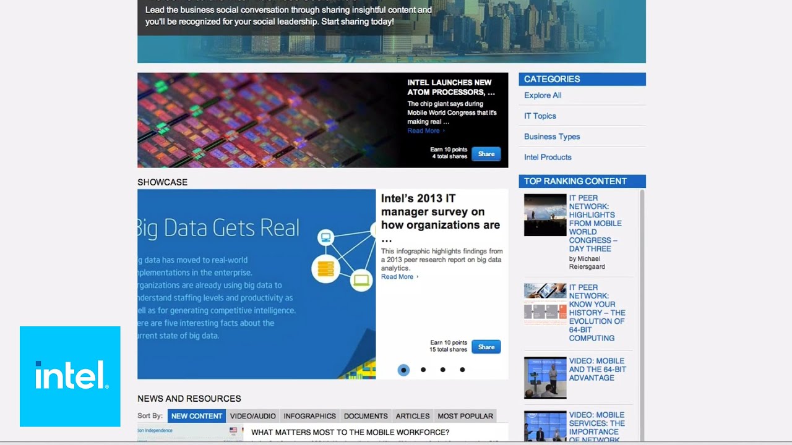The width and height of the screenshot is (792, 445).
Task: Click the Big Data Gets Real showcase image
Action: 256,284
